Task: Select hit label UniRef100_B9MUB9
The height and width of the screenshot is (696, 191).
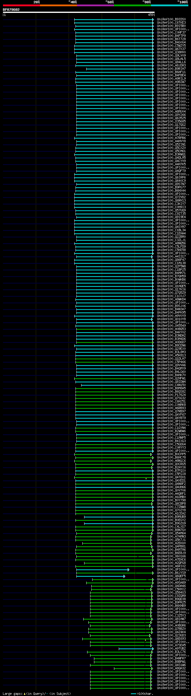Action: 171,517
